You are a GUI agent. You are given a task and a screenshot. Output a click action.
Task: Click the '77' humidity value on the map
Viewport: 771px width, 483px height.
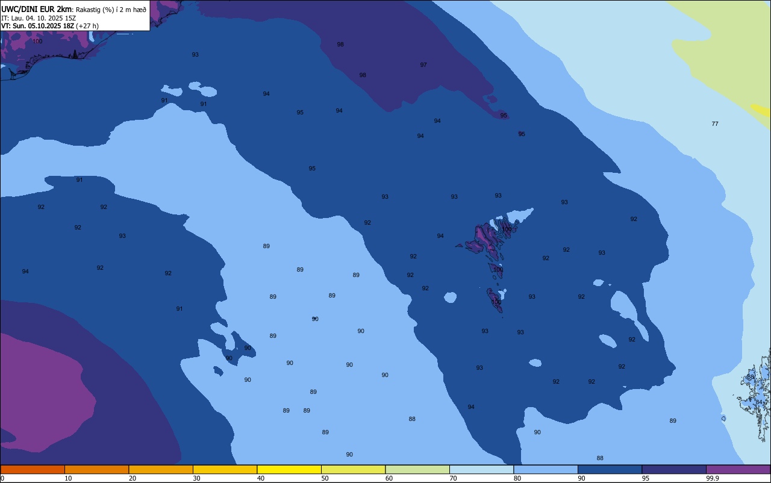point(715,124)
